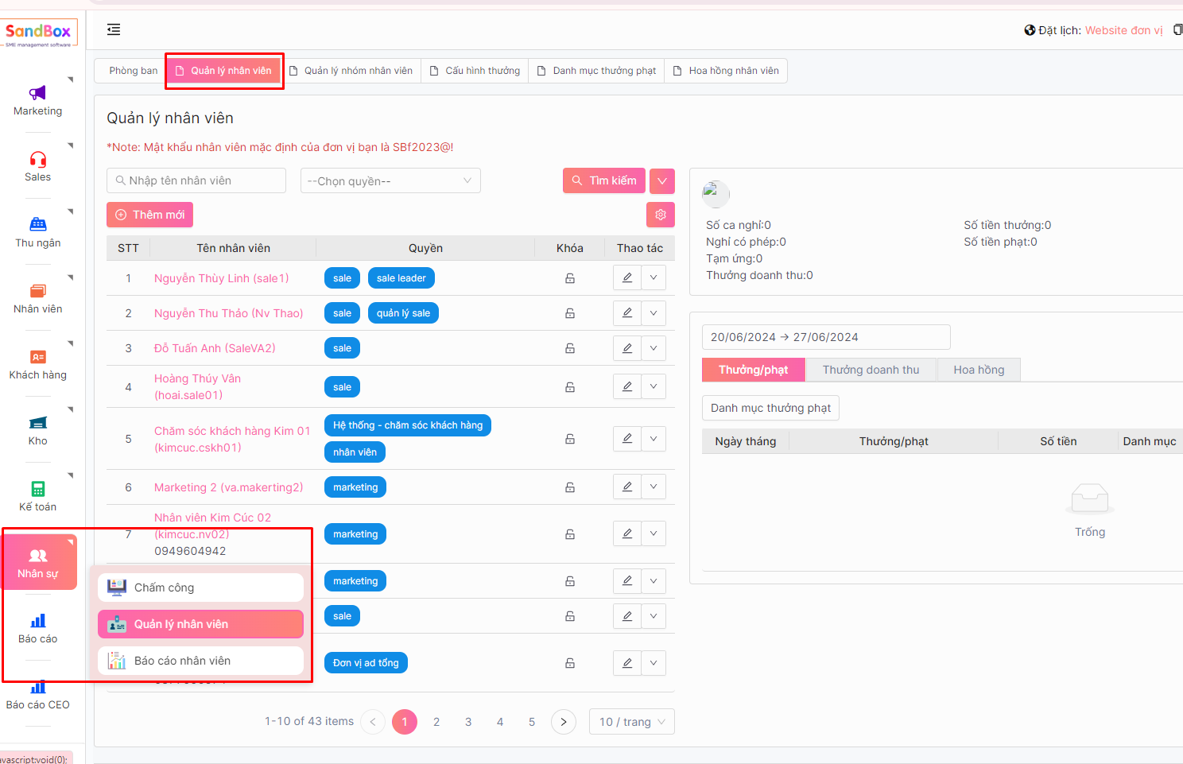Image resolution: width=1183 pixels, height=764 pixels.
Task: Open the Marketing sidebar module
Action: pyautogui.click(x=37, y=100)
